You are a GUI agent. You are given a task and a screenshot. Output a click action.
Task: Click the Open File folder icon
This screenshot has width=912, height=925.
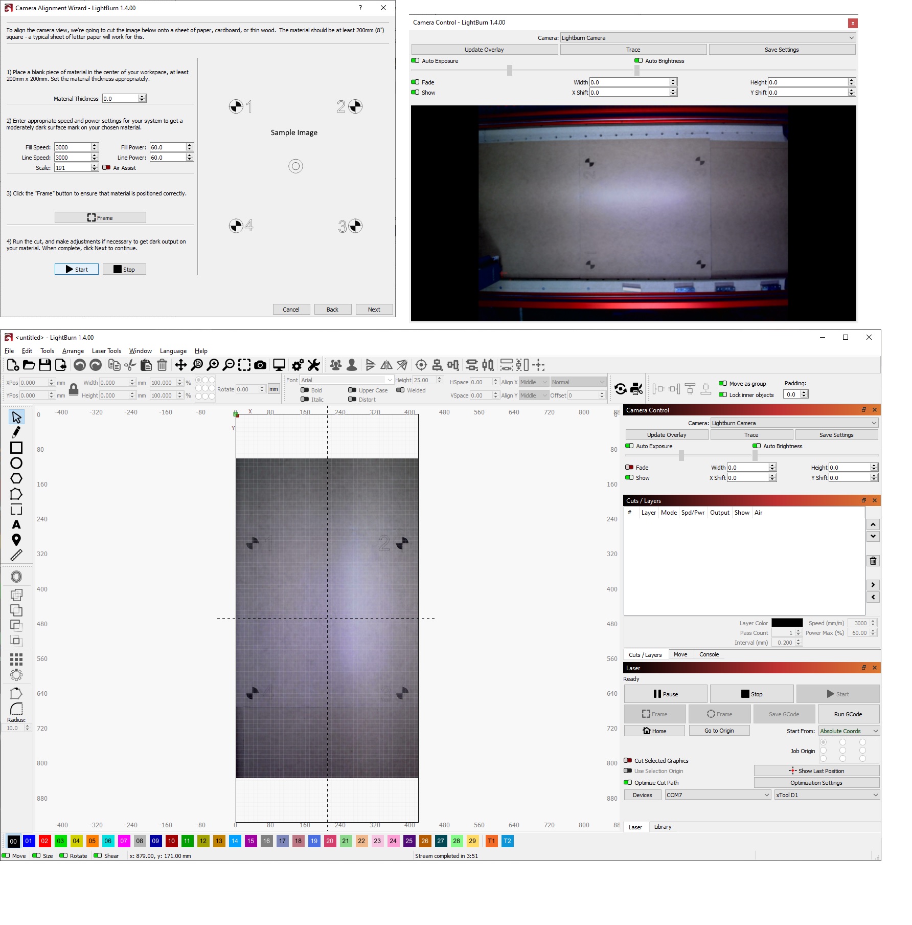tap(29, 365)
